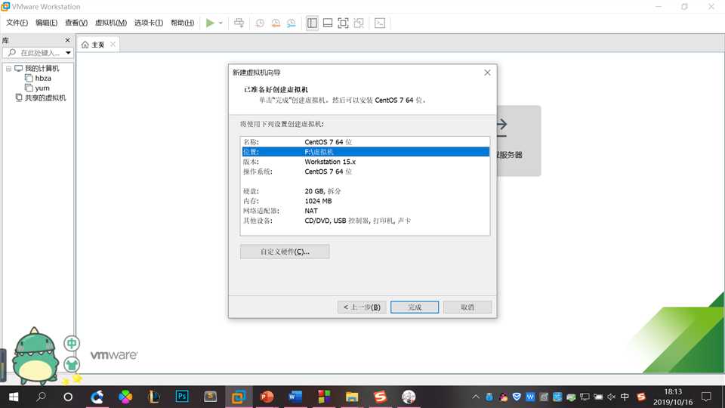Screen dimensions: 725x408
Task: Collapse the 我的计算机 tree node
Action: pyautogui.click(x=8, y=69)
